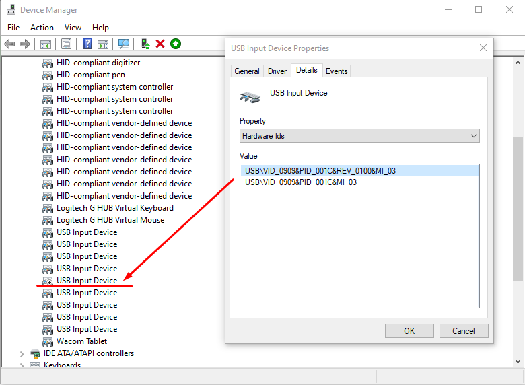
Task: Click the Update device driver icon
Action: pyautogui.click(x=145, y=44)
